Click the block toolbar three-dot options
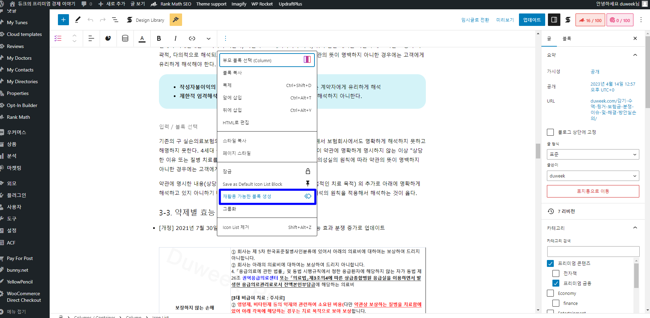The width and height of the screenshot is (650, 318). tap(226, 38)
